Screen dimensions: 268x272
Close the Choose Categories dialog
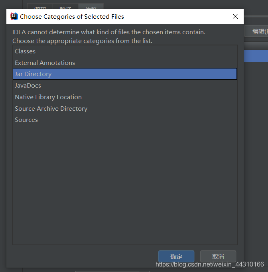click(235, 16)
